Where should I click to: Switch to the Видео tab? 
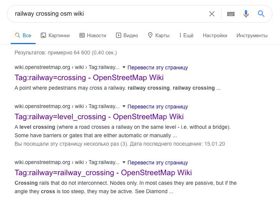(x=127, y=35)
